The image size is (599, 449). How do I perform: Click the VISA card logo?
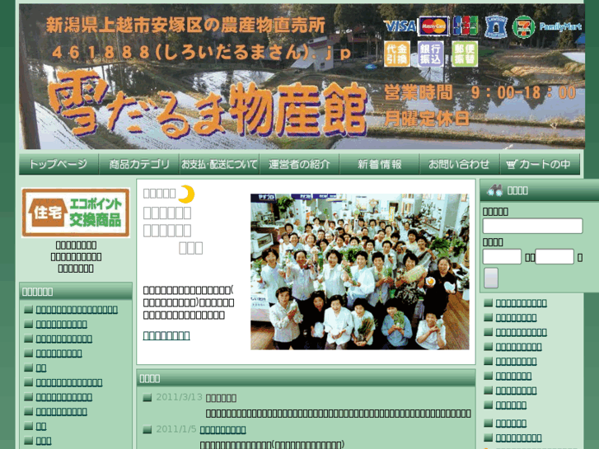400,26
